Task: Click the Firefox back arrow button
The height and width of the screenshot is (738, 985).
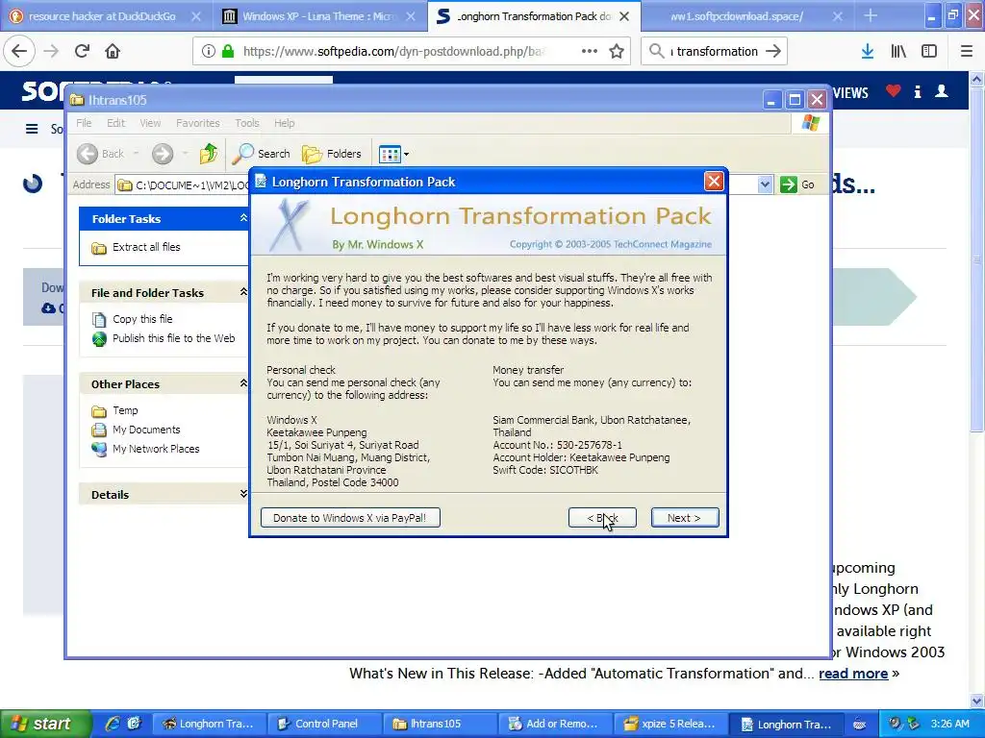Action: click(x=19, y=51)
